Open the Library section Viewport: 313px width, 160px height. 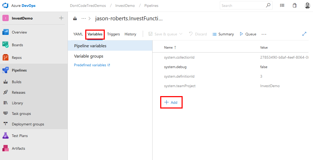click(17, 103)
